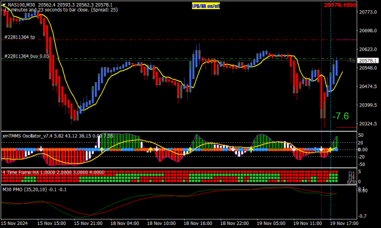Click the 15 Nov 2024 time axis label
This screenshot has height=228, width=381.
[x=15, y=223]
